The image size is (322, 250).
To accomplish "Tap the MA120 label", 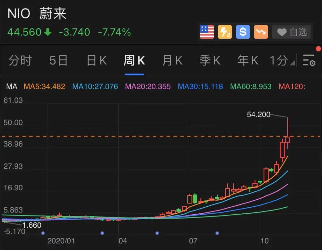I will point(292,86).
